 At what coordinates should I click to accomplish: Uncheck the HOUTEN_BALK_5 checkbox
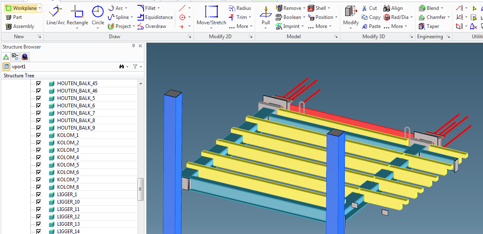click(39, 98)
